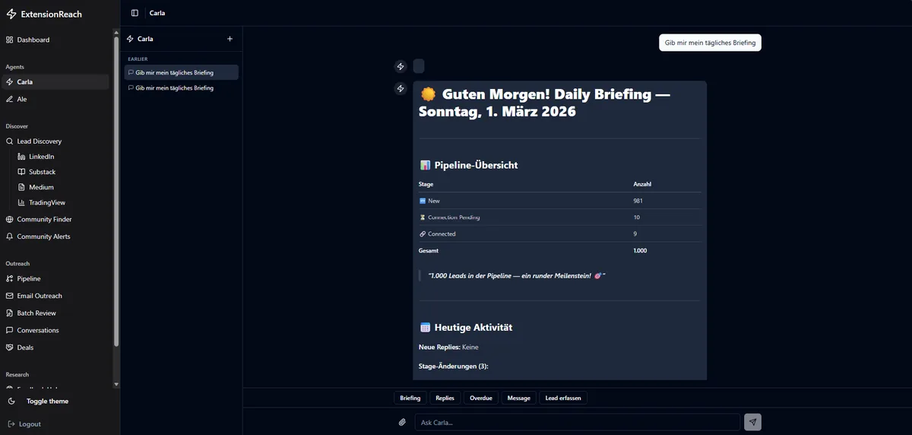Start a new chat with plus icon
This screenshot has height=435, width=912.
click(230, 39)
